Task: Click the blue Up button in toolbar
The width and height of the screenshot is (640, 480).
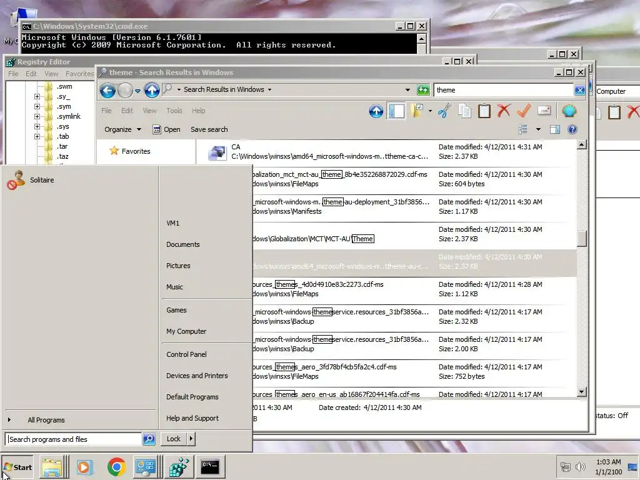Action: coord(376,111)
